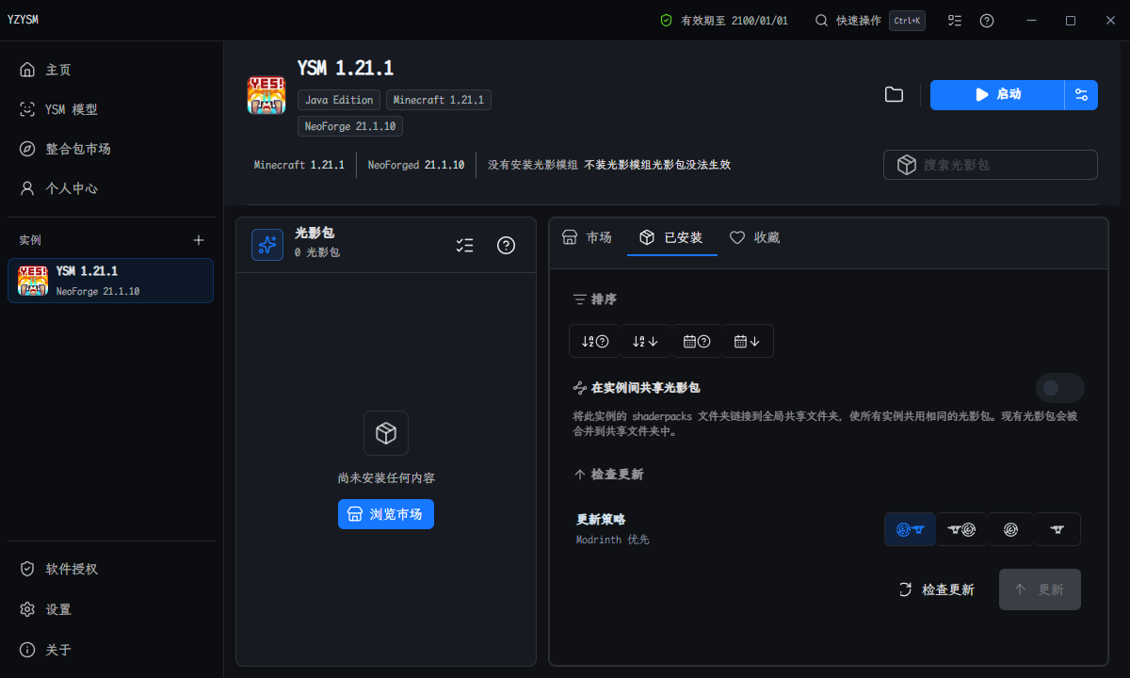The image size is (1130, 678).
Task: Click 浏览市场 browse market button
Action: tap(386, 514)
